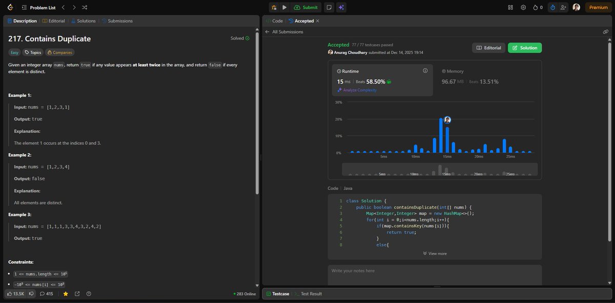This screenshot has height=303, width=615.
Task: Dislike the problem thumbs down icon
Action: click(30, 294)
